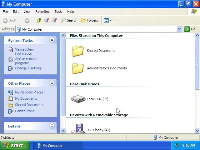Open the Tools menu
200x150 pixels.
pyautogui.click(x=58, y=12)
